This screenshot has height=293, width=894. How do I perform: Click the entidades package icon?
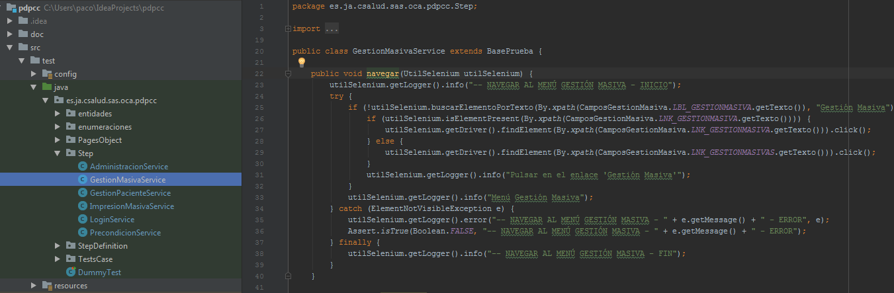71,114
